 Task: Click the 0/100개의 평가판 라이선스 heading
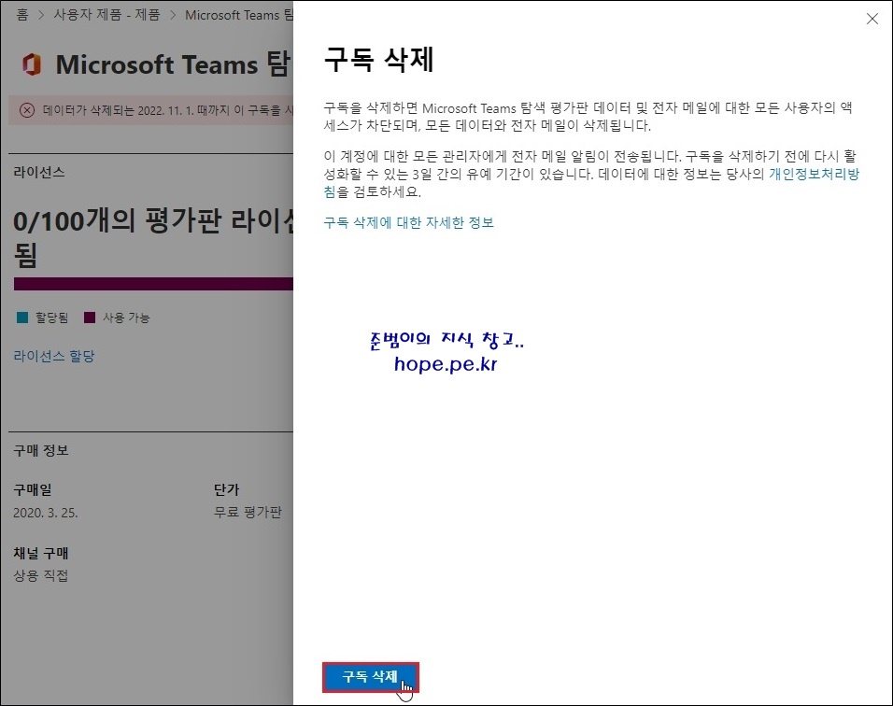153,237
